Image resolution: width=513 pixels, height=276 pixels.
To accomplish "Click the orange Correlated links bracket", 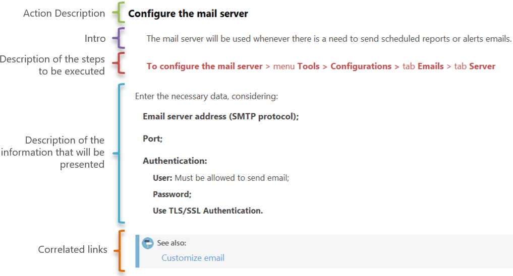I will [119, 250].
